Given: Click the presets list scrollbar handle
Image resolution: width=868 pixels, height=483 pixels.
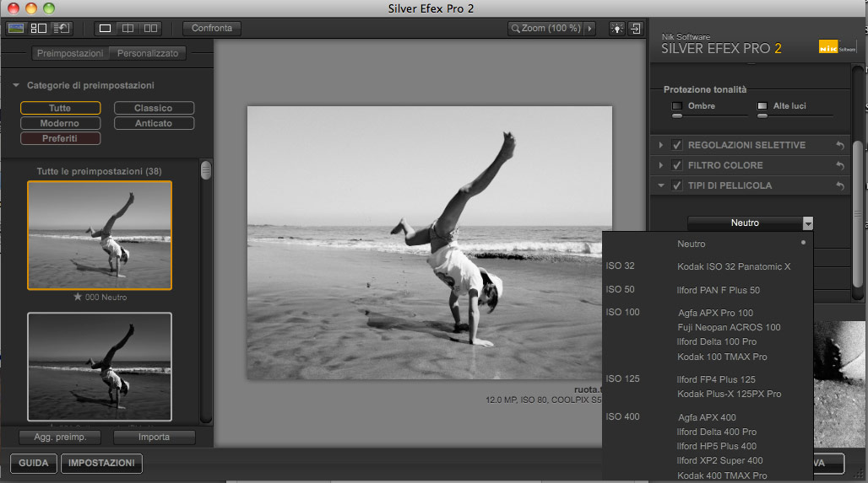Looking at the screenshot, I should coord(206,170).
